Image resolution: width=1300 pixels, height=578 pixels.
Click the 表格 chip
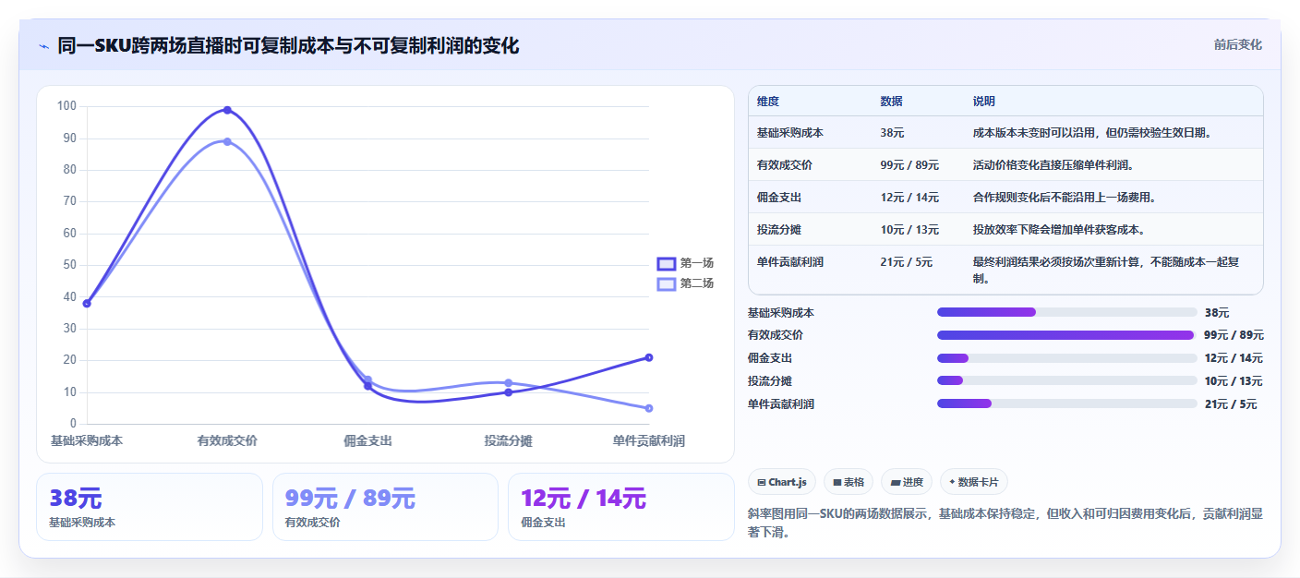click(x=848, y=482)
